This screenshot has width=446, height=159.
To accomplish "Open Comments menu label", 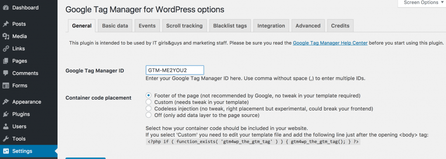I will (25, 73).
